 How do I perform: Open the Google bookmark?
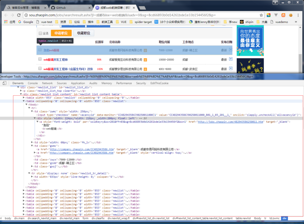(25, 22)
